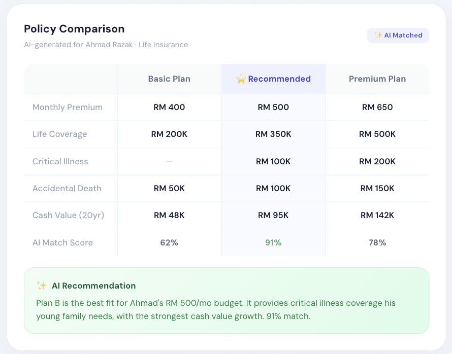Click the dash in Basic Plan Critical Illness cell
The image size is (452, 354).
169,161
